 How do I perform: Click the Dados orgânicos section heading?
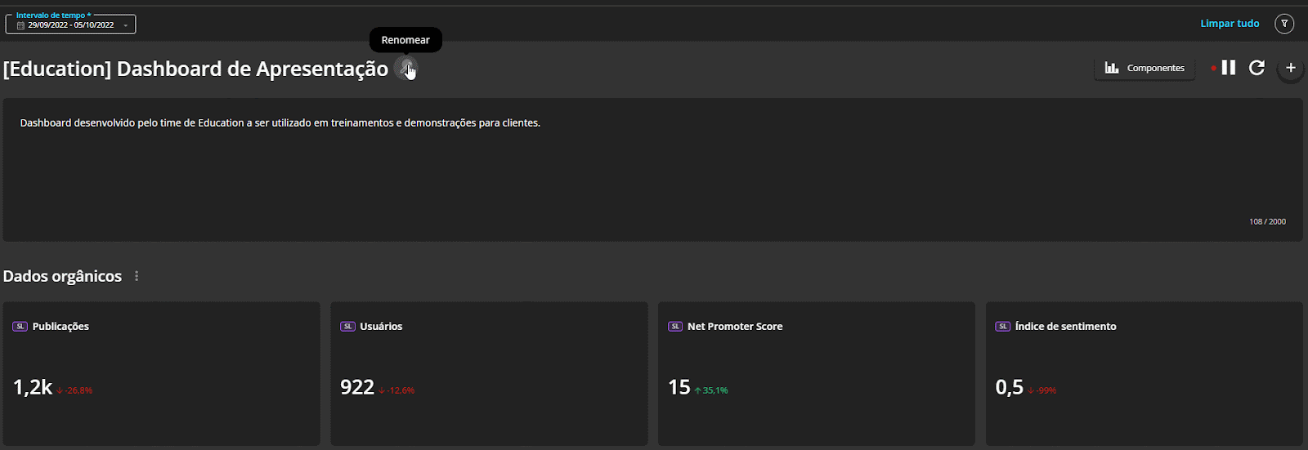pyautogui.click(x=62, y=276)
